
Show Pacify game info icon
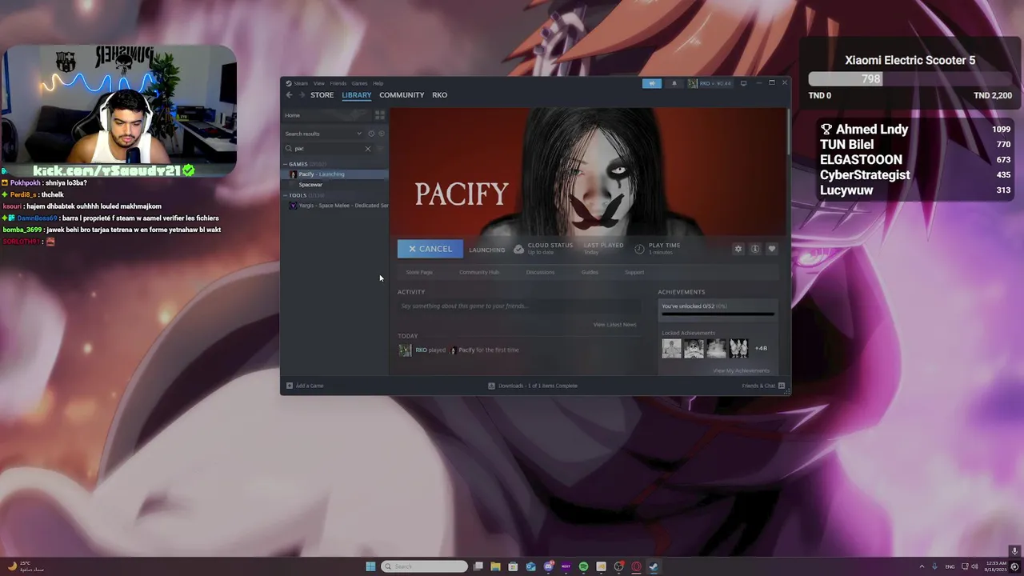[754, 249]
